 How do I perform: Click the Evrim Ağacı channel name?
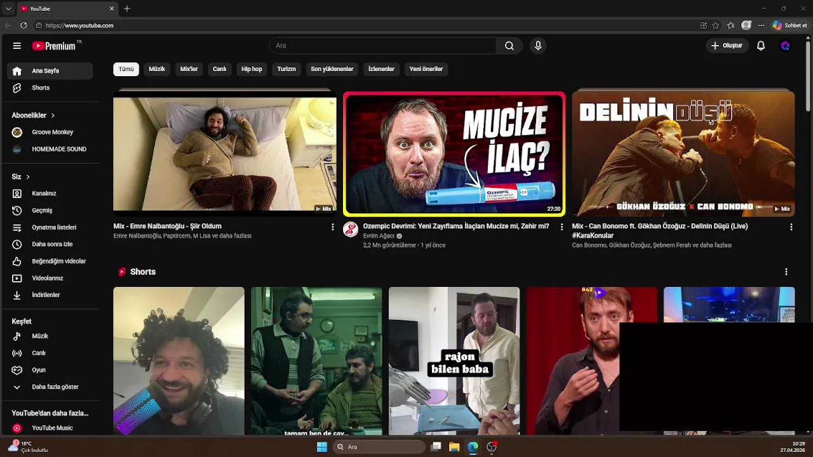click(x=379, y=236)
